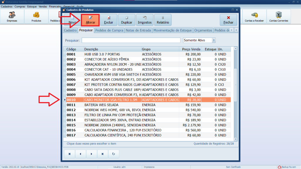The width and height of the screenshot is (301, 169).
Task: Open the Relatório toolbar icon
Action: (x=163, y=20)
